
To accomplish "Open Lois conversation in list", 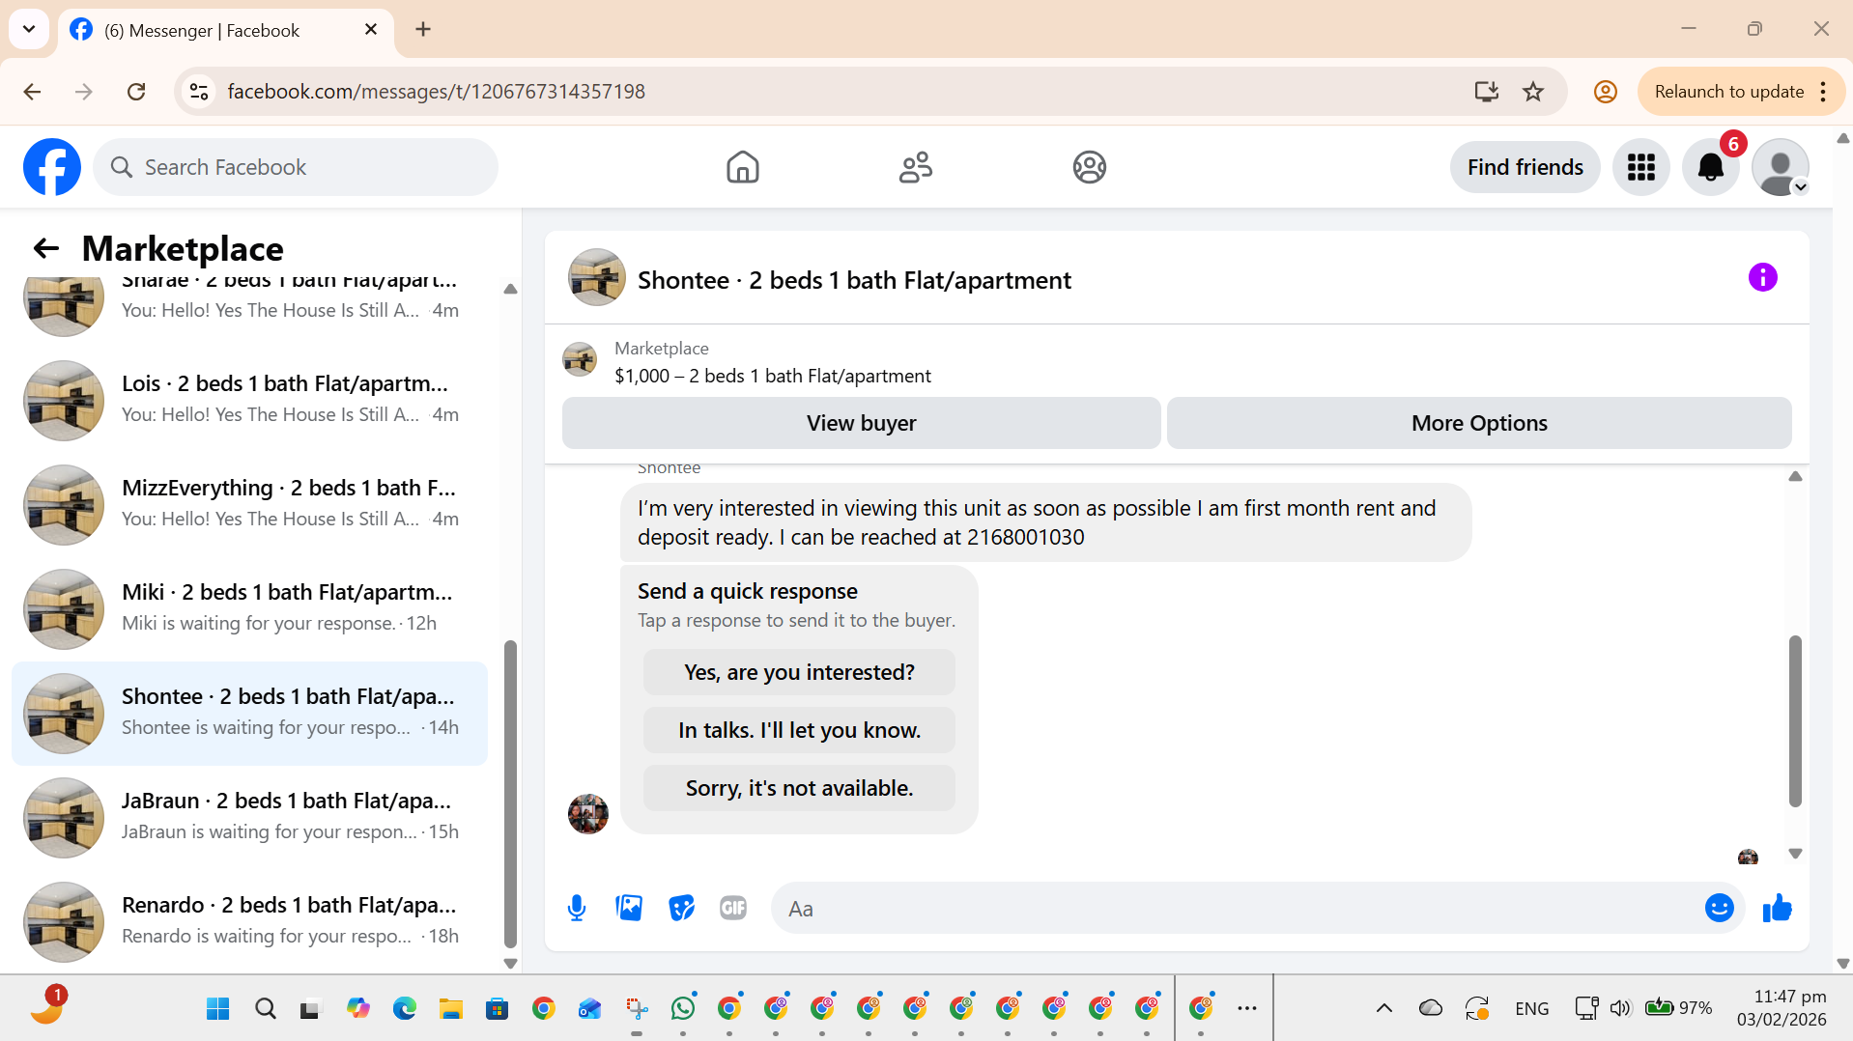I will [249, 400].
